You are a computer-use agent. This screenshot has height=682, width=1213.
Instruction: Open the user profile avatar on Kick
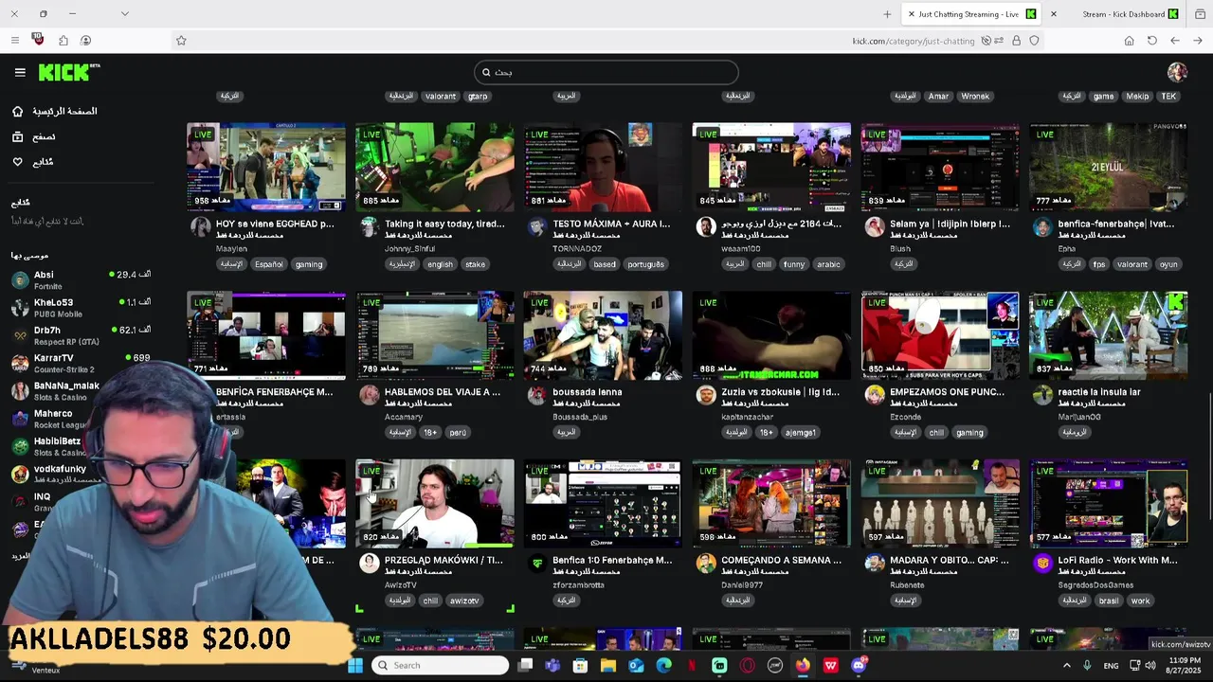[x=1177, y=72]
